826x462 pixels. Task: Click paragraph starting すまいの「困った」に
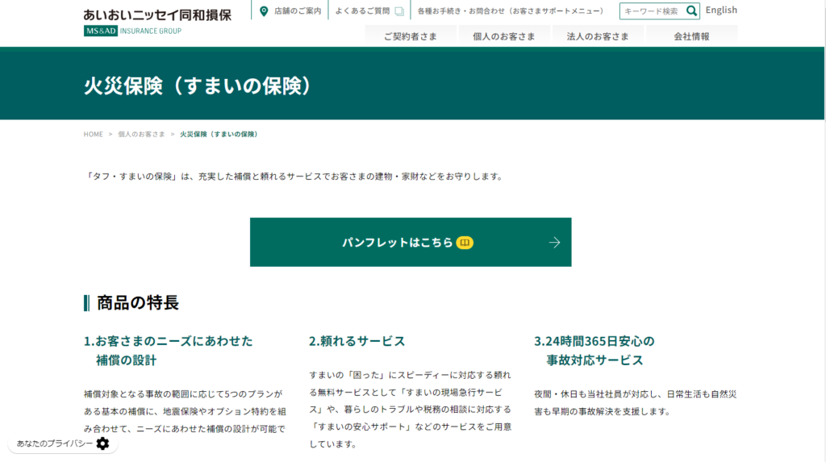411,410
